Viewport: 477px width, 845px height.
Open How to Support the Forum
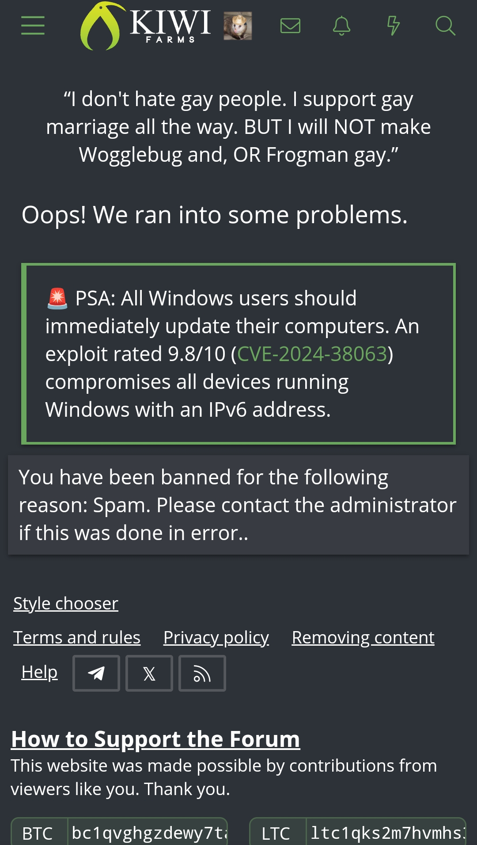[155, 739]
